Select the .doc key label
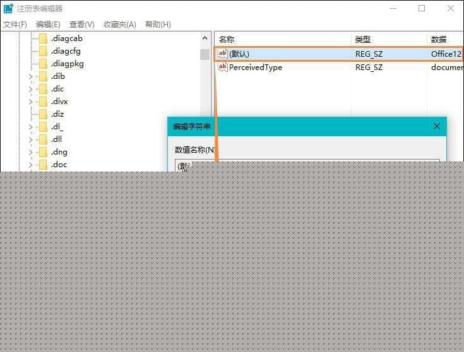The image size is (464, 352). click(x=59, y=165)
